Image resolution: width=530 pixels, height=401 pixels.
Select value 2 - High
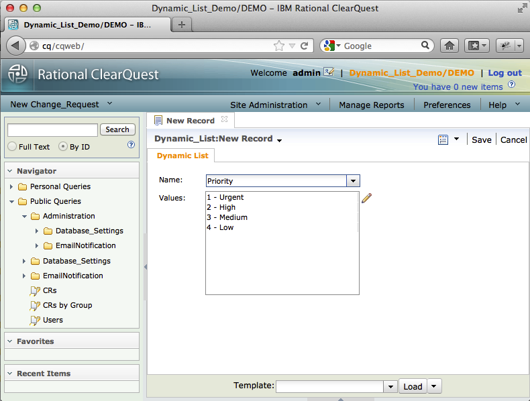coord(282,207)
